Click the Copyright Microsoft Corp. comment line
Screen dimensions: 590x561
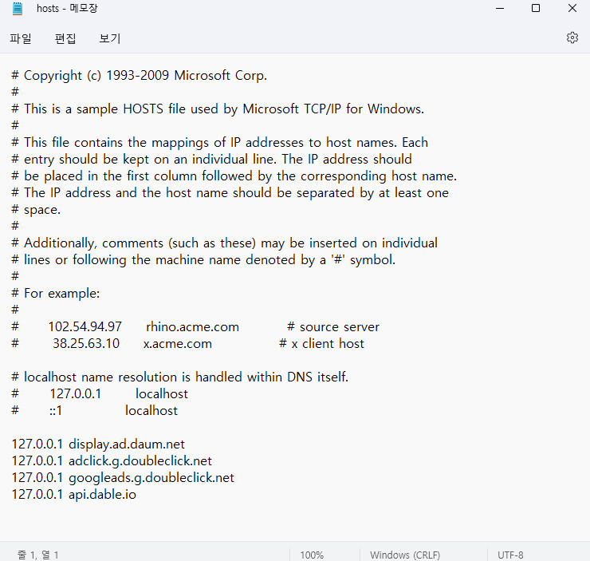tap(145, 76)
